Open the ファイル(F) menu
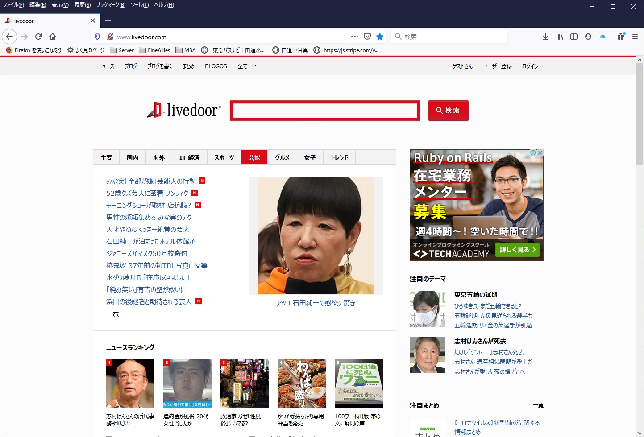This screenshot has width=644, height=437. click(13, 5)
